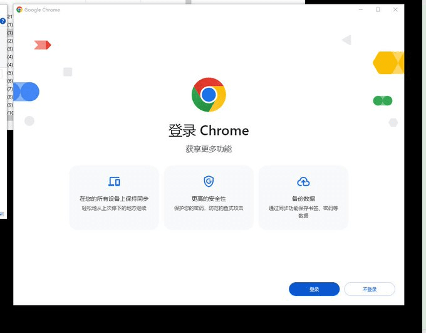Click the 登录 Chrome heading
Screen dimensions: 426x333
pos(209,130)
